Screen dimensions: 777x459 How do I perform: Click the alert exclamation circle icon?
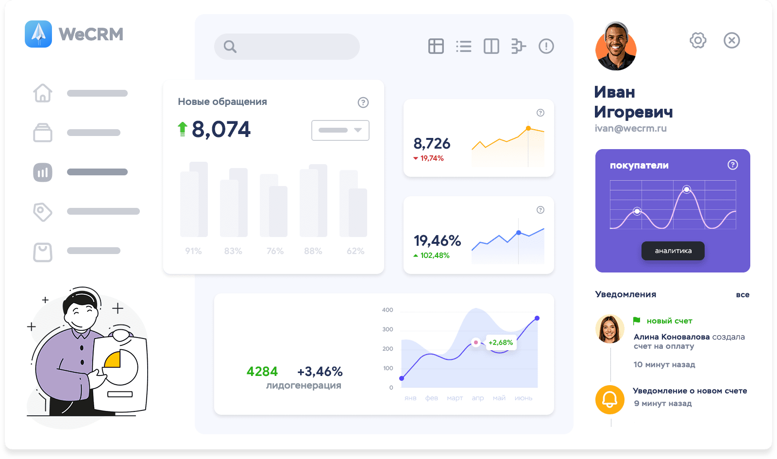pos(546,46)
